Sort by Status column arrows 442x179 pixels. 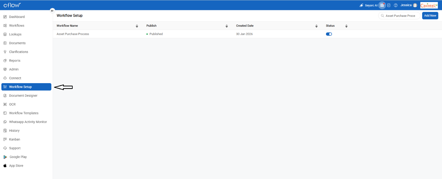[x=346, y=26]
